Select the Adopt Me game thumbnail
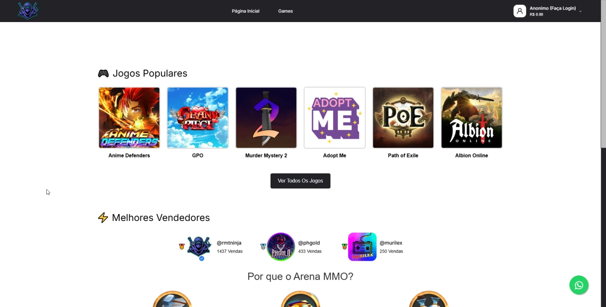 point(335,118)
